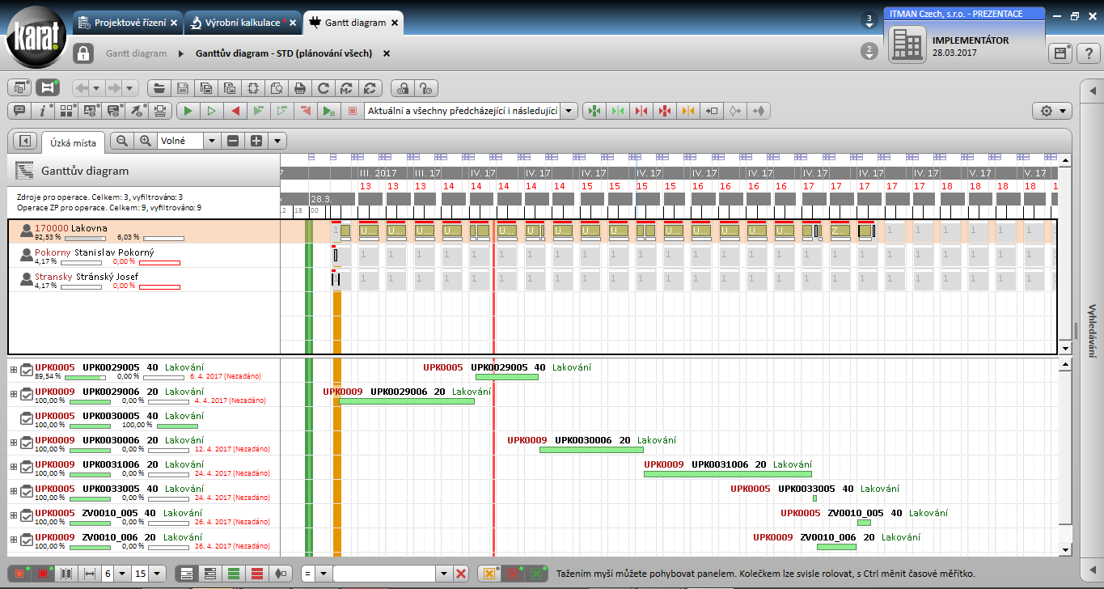Switch to the Výrobní kalkulace tab
This screenshot has width=1104, height=589.
[243, 23]
